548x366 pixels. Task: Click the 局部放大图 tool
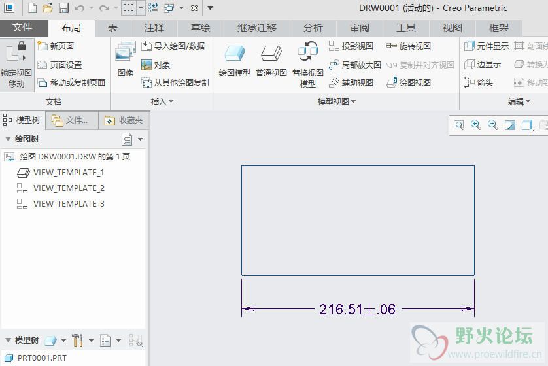tap(354, 65)
